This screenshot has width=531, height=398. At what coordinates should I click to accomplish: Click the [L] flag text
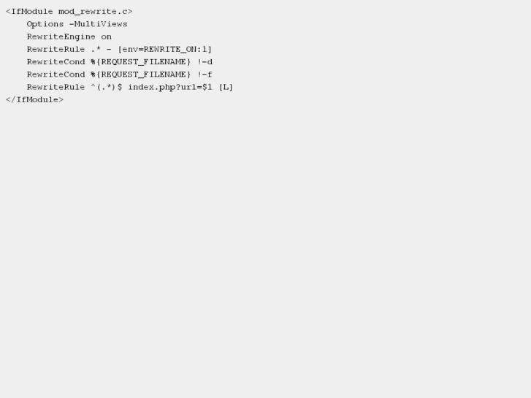pyautogui.click(x=226, y=88)
